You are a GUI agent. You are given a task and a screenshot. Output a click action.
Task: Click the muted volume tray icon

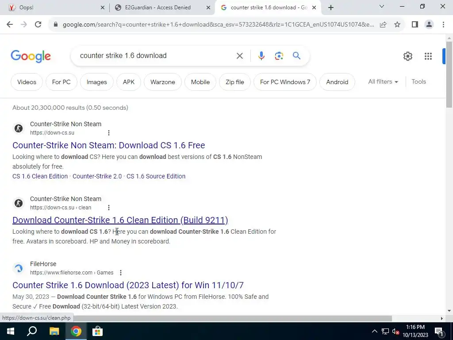point(395,332)
